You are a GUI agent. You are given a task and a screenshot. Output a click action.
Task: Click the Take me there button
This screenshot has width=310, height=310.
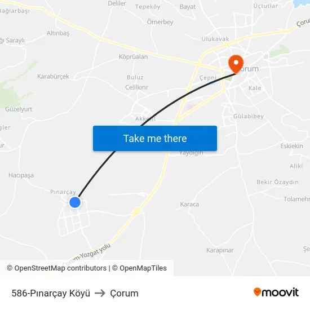click(x=155, y=139)
